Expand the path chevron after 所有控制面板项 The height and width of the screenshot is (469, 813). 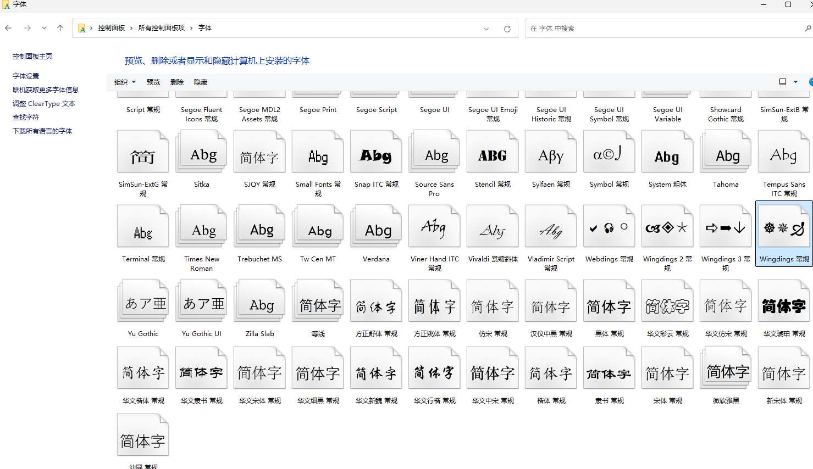point(191,28)
